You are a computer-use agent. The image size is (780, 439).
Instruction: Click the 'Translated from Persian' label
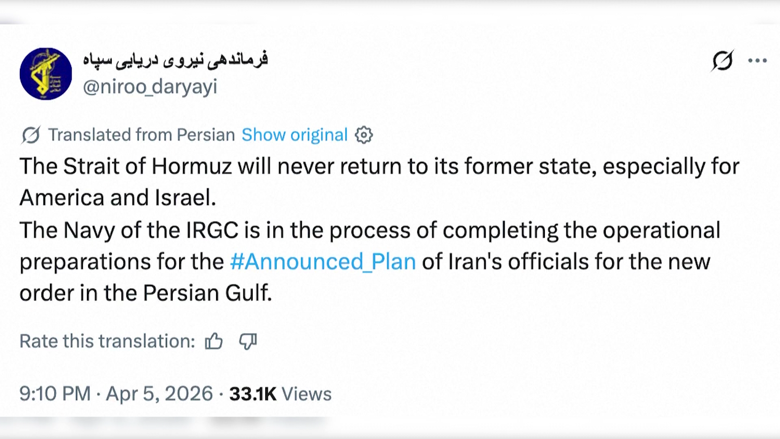coord(141,135)
